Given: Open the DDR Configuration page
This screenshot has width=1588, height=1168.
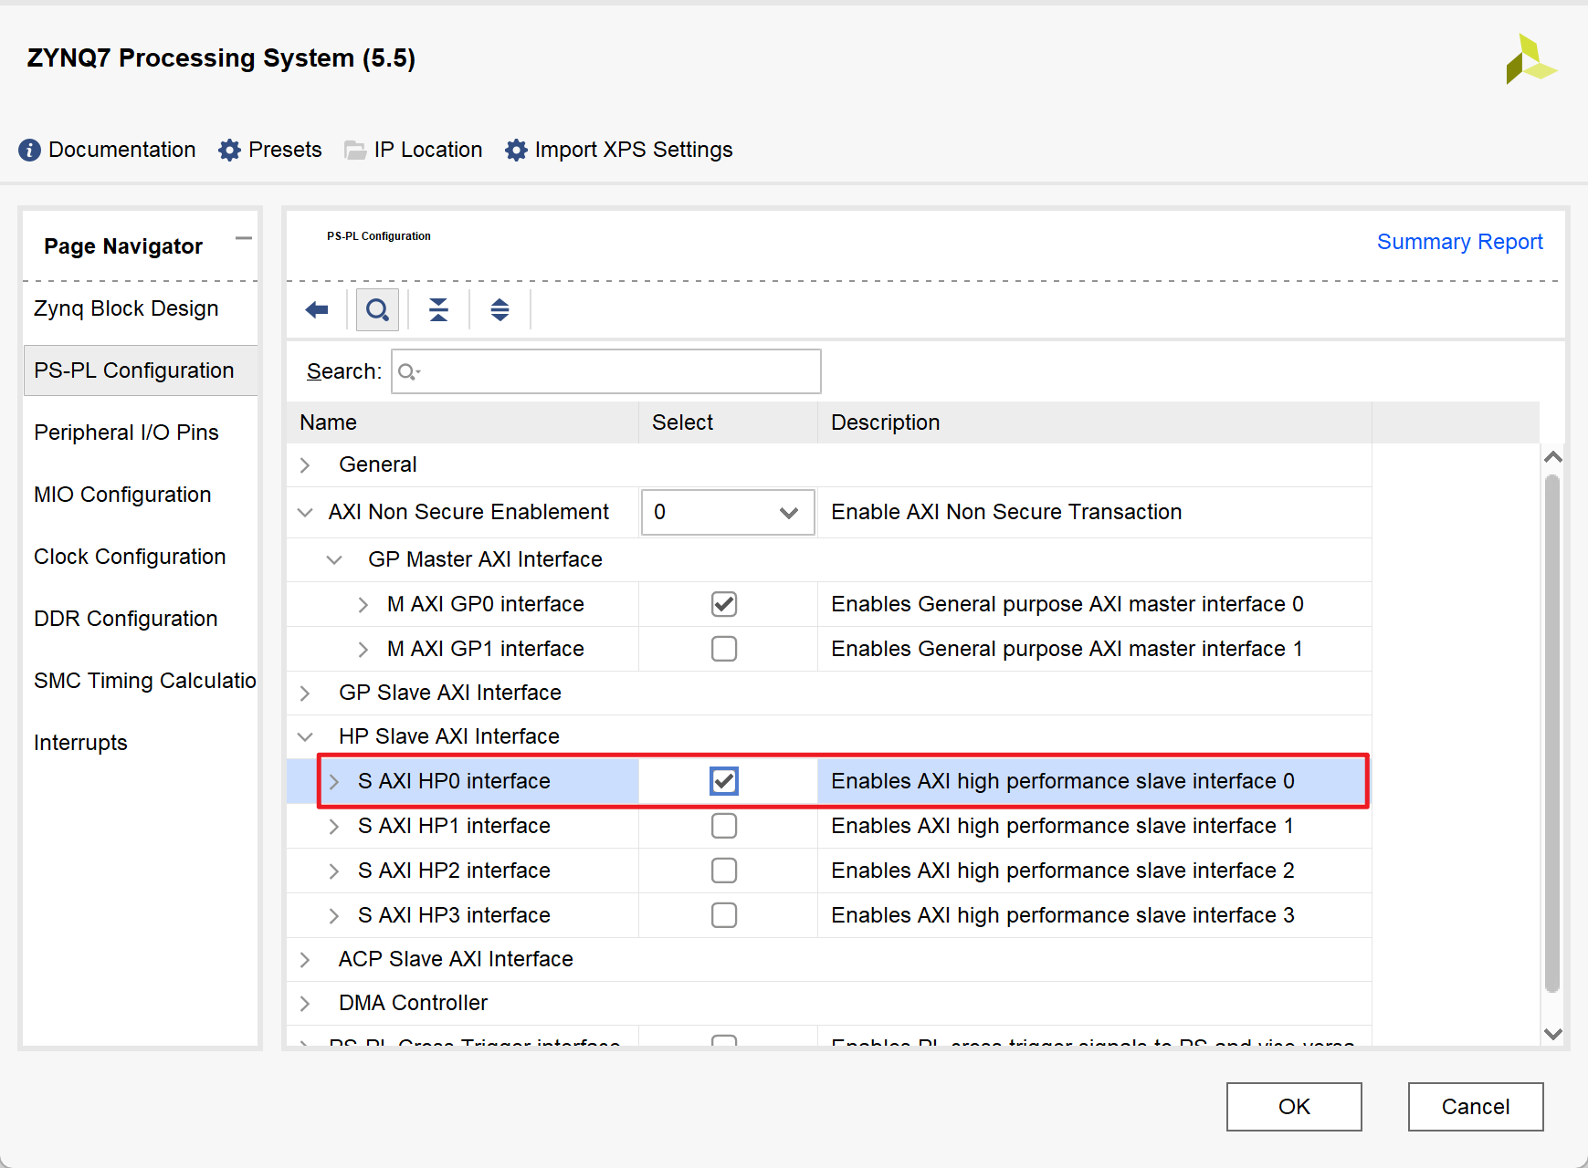Looking at the screenshot, I should (x=126, y=619).
